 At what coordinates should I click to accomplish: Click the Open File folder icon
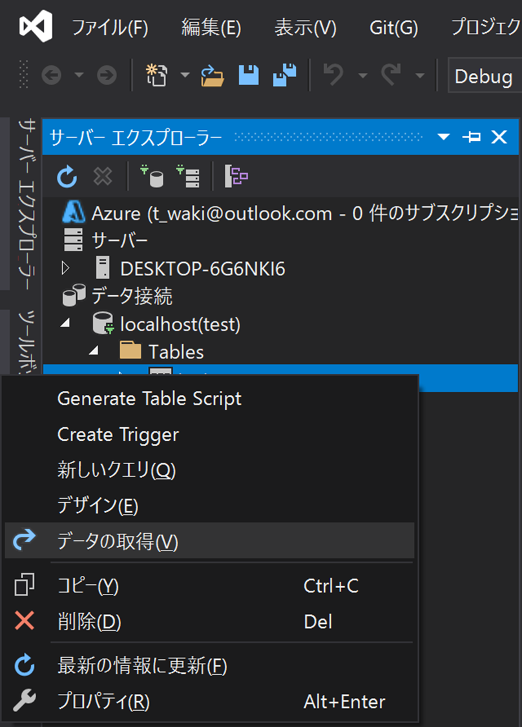(213, 76)
